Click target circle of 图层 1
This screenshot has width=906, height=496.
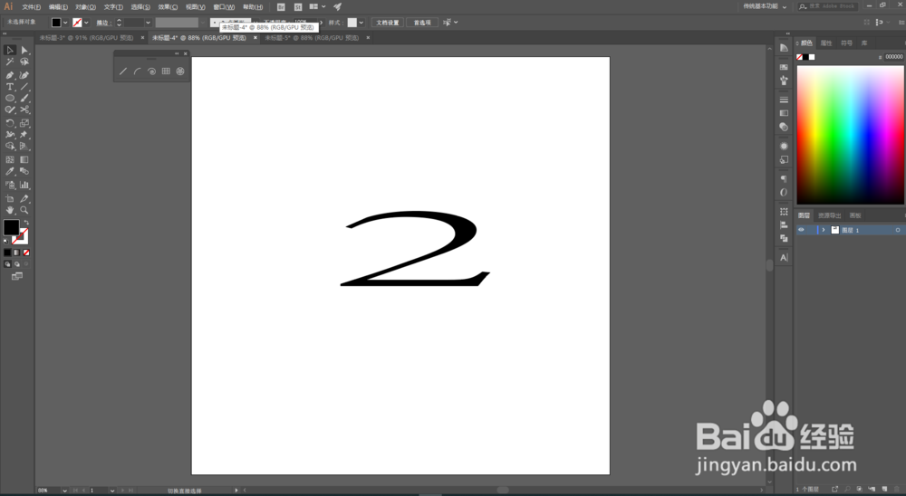pos(898,230)
